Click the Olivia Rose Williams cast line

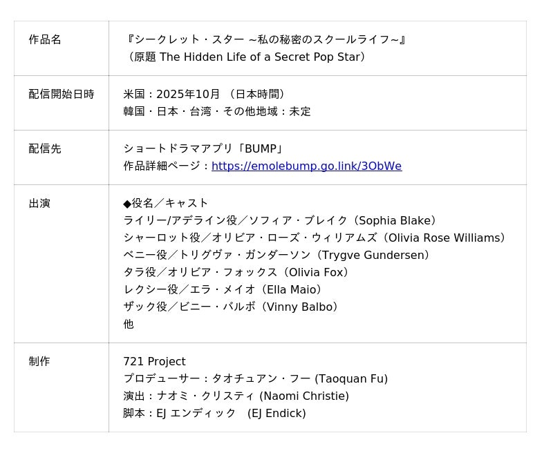pos(316,238)
